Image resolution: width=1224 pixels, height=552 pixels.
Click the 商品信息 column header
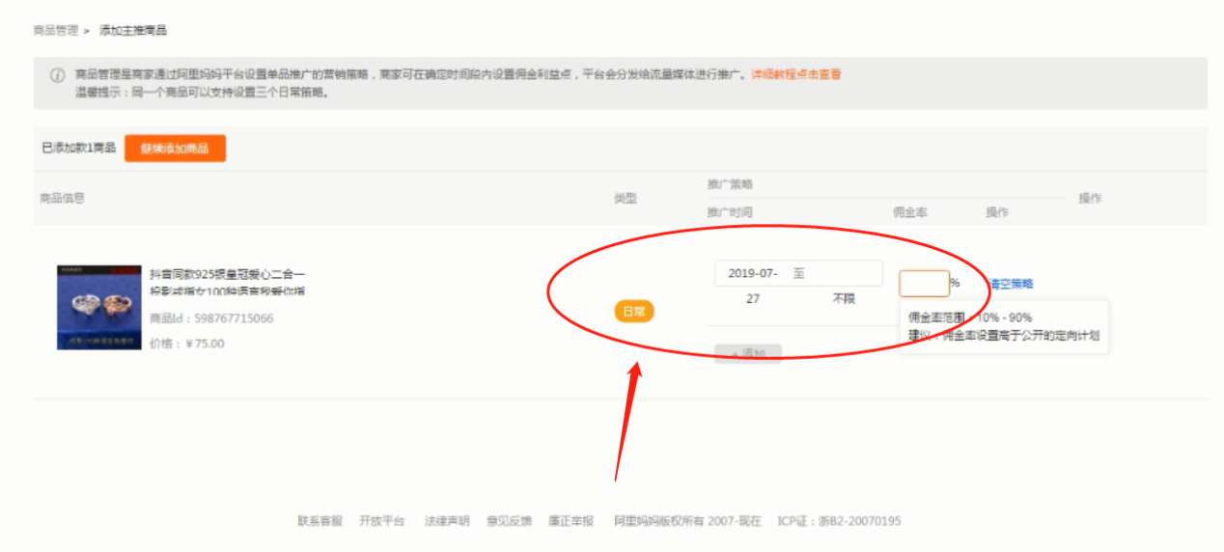[x=62, y=198]
